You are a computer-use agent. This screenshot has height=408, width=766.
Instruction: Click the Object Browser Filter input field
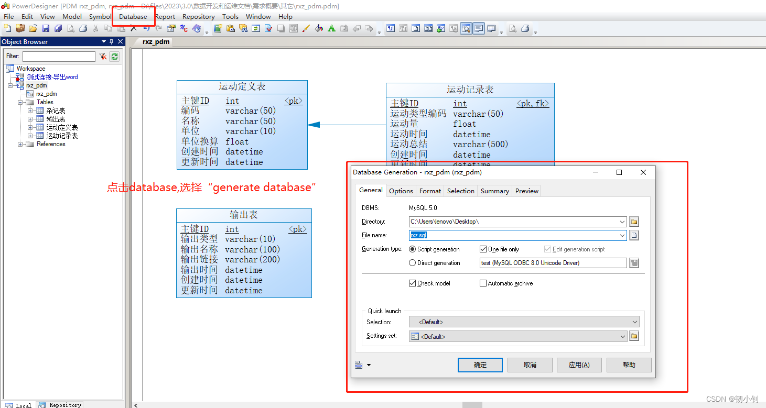click(59, 56)
